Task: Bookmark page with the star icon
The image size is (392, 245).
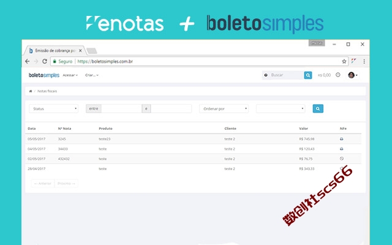Action: pos(344,61)
